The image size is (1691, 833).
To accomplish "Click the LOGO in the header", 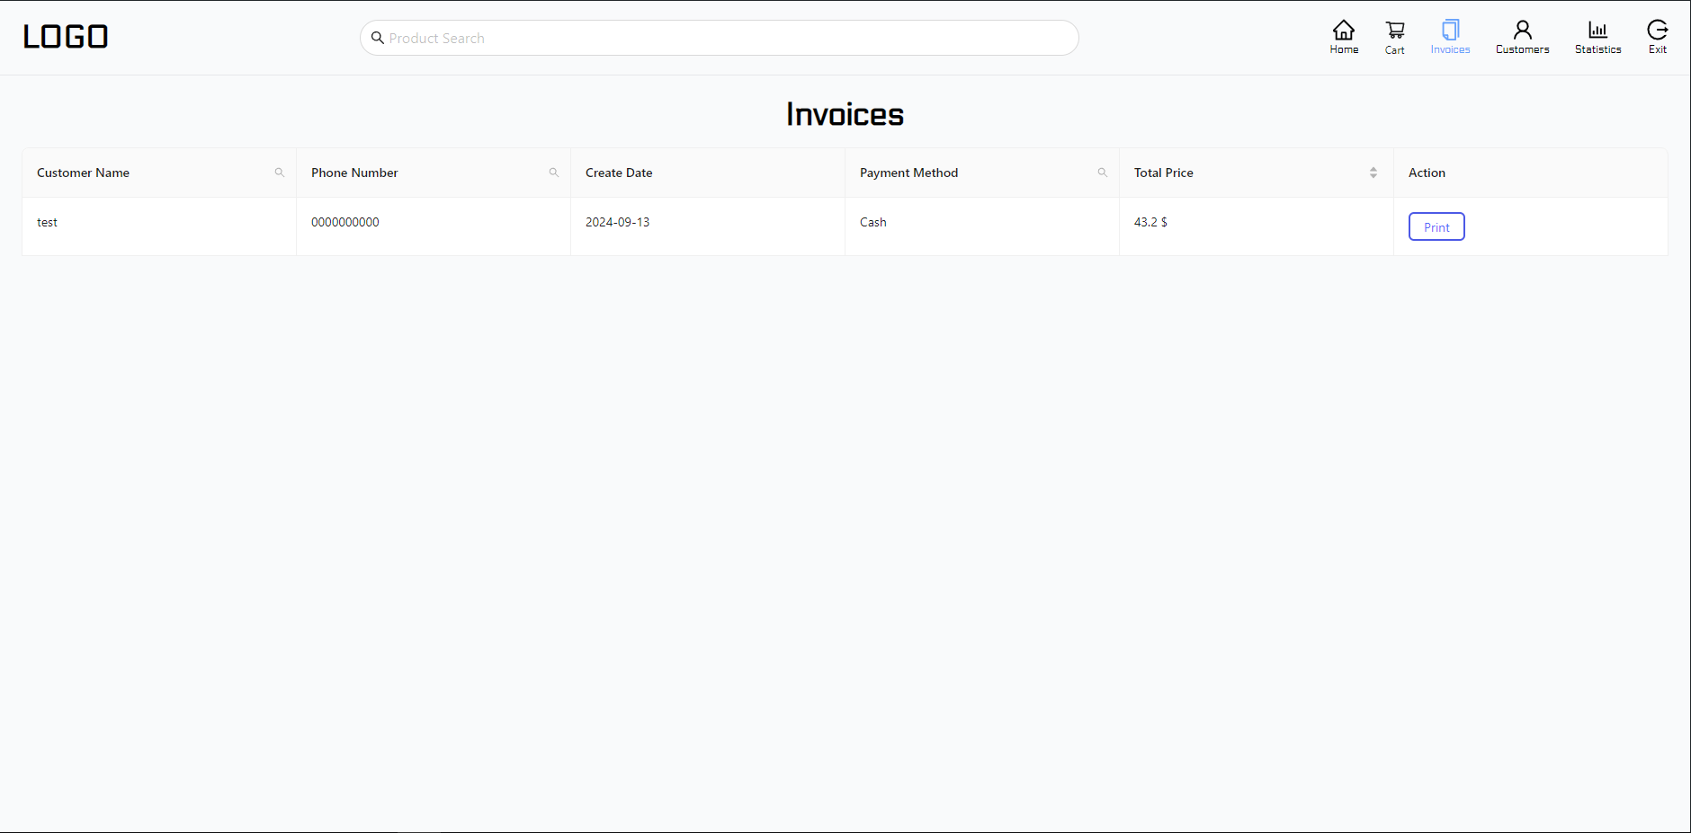I will [x=66, y=37].
